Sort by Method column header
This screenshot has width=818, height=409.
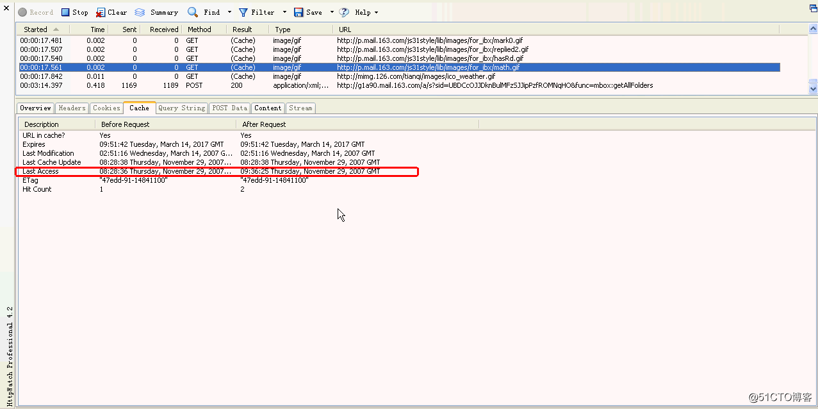[204, 29]
